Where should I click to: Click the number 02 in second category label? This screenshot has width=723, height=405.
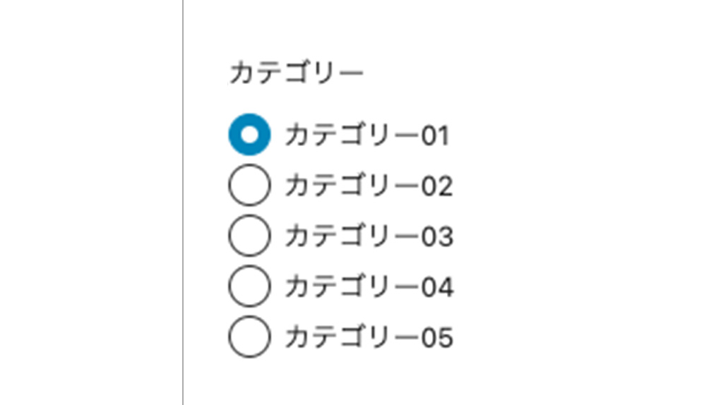pos(436,187)
